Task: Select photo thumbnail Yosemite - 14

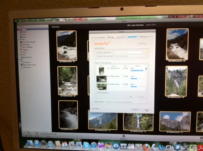Action: [175, 122]
